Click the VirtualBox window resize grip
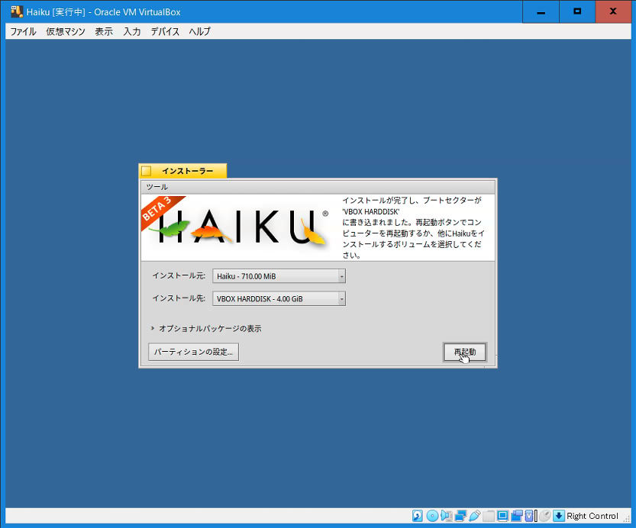 [x=627, y=519]
